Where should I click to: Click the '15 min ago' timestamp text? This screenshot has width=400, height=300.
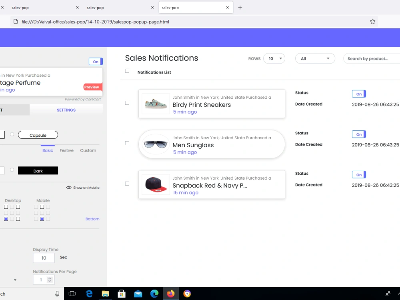tap(186, 192)
